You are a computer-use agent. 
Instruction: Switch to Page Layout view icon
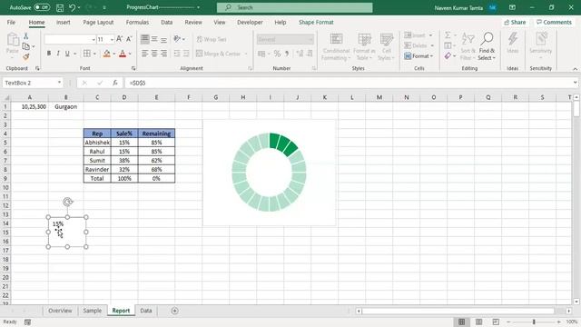478,322
